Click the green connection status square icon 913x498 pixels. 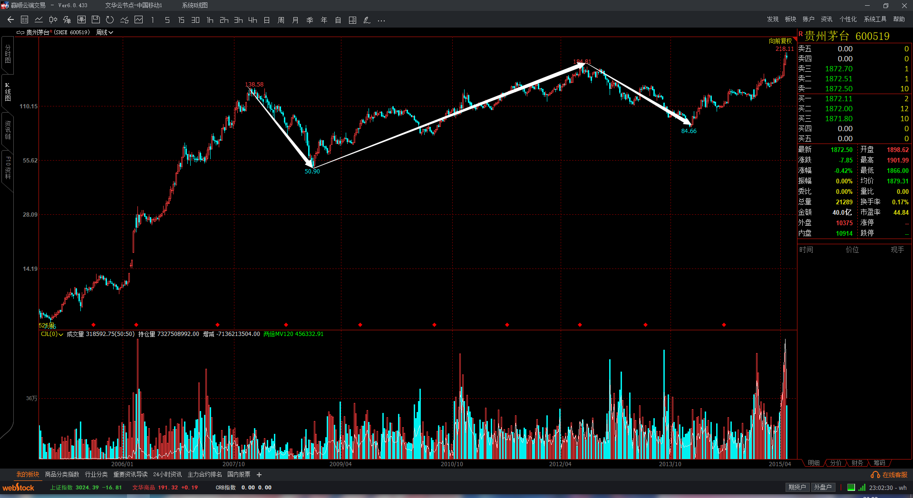[x=851, y=487]
